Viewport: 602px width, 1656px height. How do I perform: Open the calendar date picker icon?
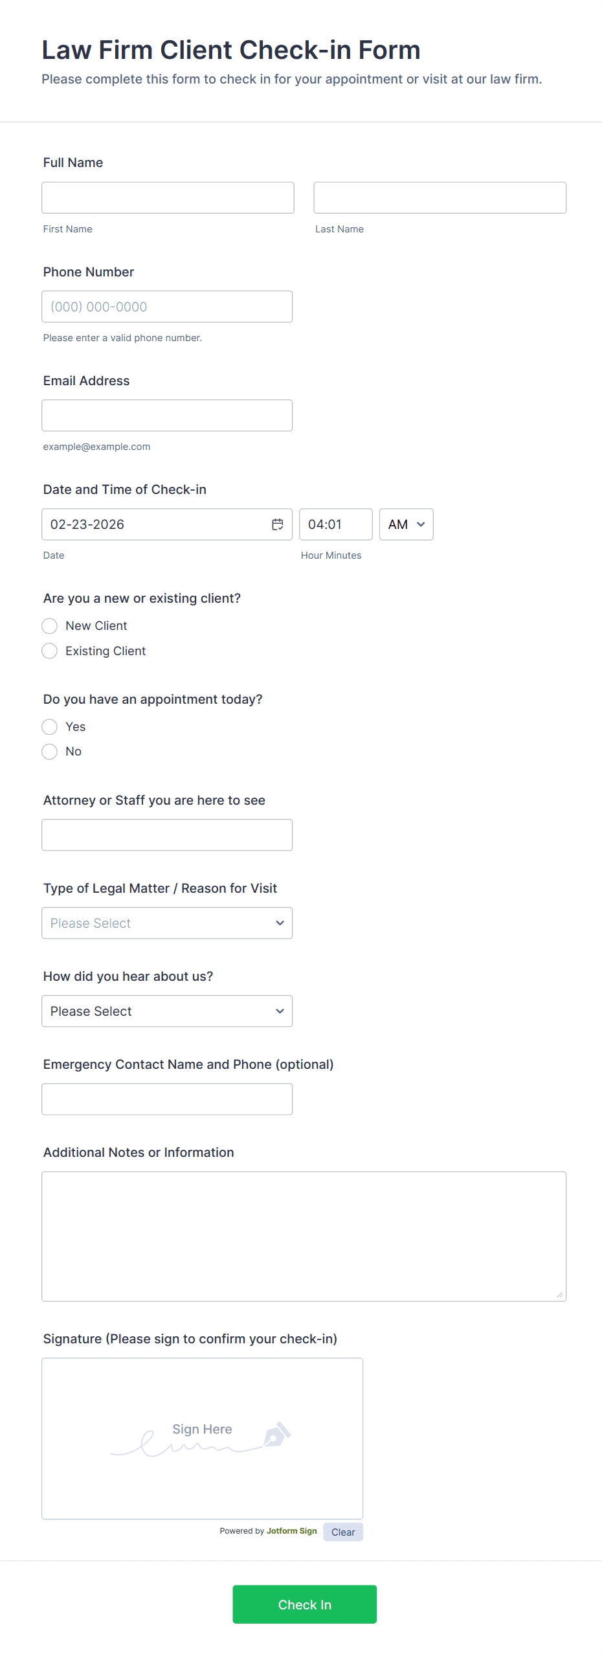pyautogui.click(x=277, y=524)
